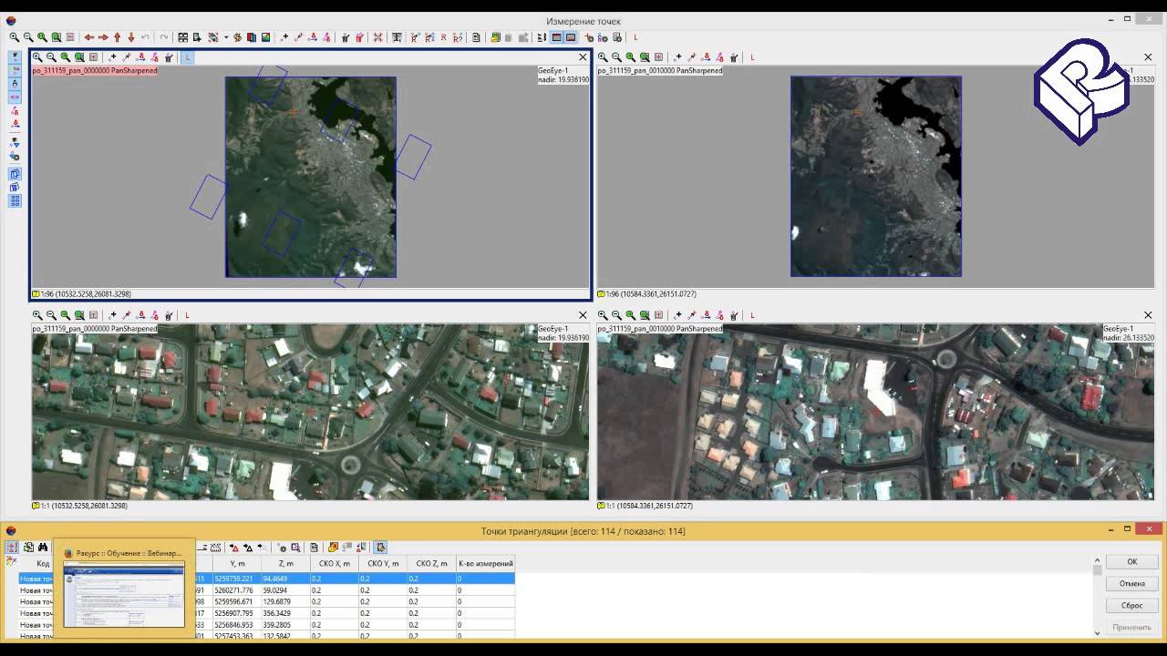The width and height of the screenshot is (1167, 656).
Task: Click the Z, m column header
Action: point(285,563)
